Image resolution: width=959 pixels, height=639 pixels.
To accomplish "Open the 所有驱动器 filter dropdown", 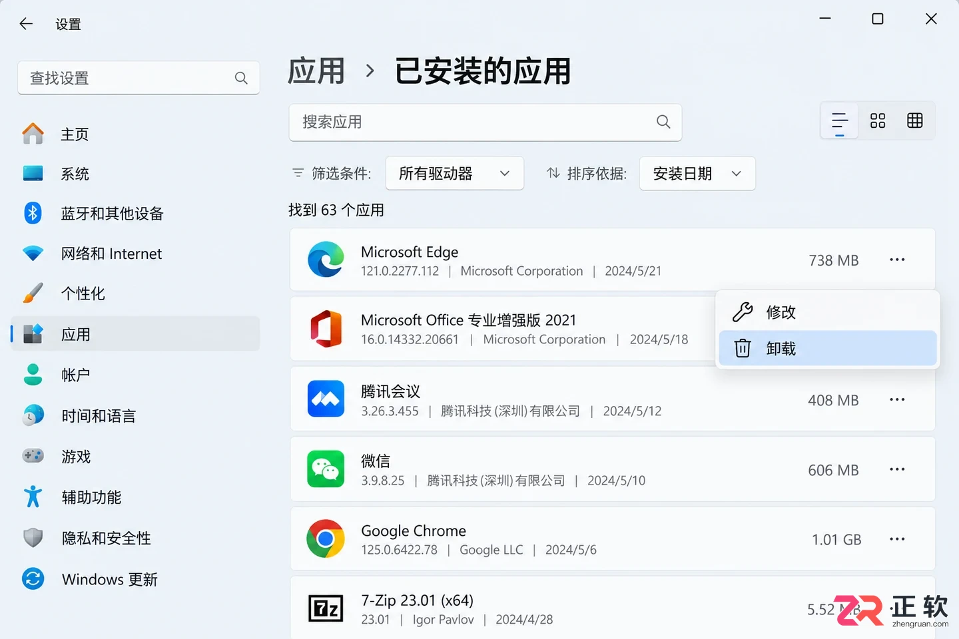I will click(455, 174).
